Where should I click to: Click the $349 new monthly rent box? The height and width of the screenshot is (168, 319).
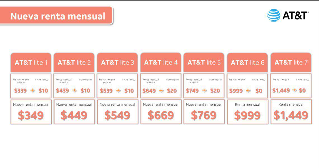click(31, 112)
